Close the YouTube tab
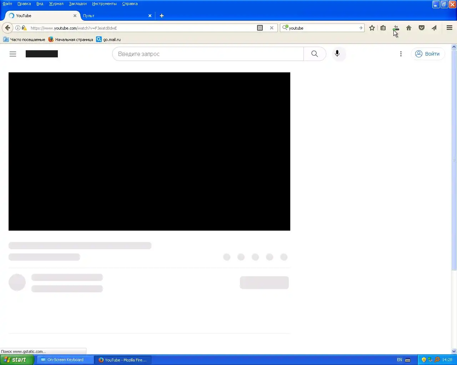This screenshot has height=365, width=457. click(x=75, y=16)
